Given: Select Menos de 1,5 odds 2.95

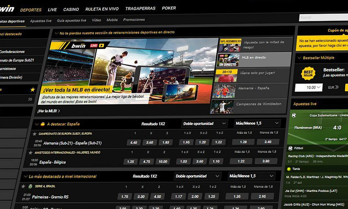Looking at the screenshot, I should click(262, 196).
